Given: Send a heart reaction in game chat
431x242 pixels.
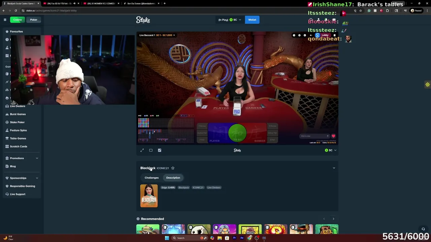Looking at the screenshot, I should [333, 136].
